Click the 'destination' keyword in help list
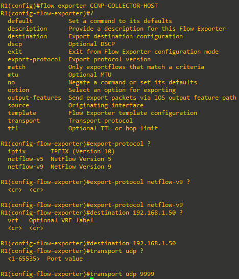Screen dimensions: 239x279 coord(28,36)
